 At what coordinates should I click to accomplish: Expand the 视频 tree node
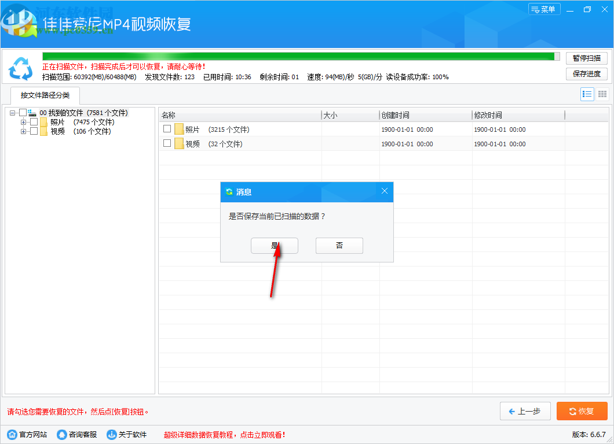coord(24,132)
